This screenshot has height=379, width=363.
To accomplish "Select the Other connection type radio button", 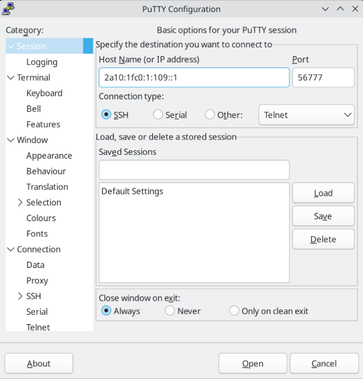I will pyautogui.click(x=210, y=114).
